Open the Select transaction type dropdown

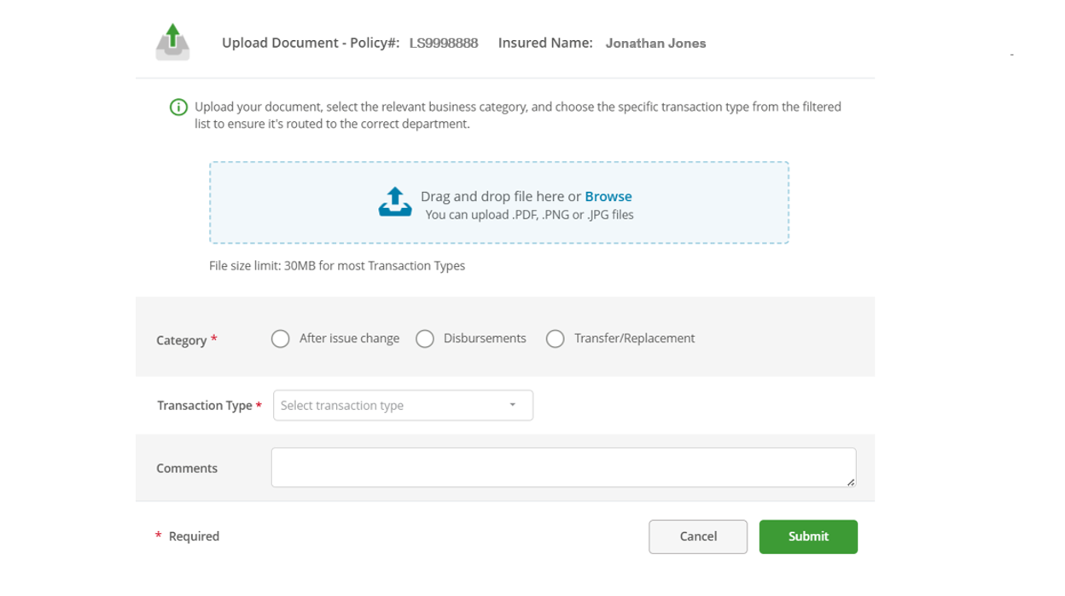click(x=393, y=406)
